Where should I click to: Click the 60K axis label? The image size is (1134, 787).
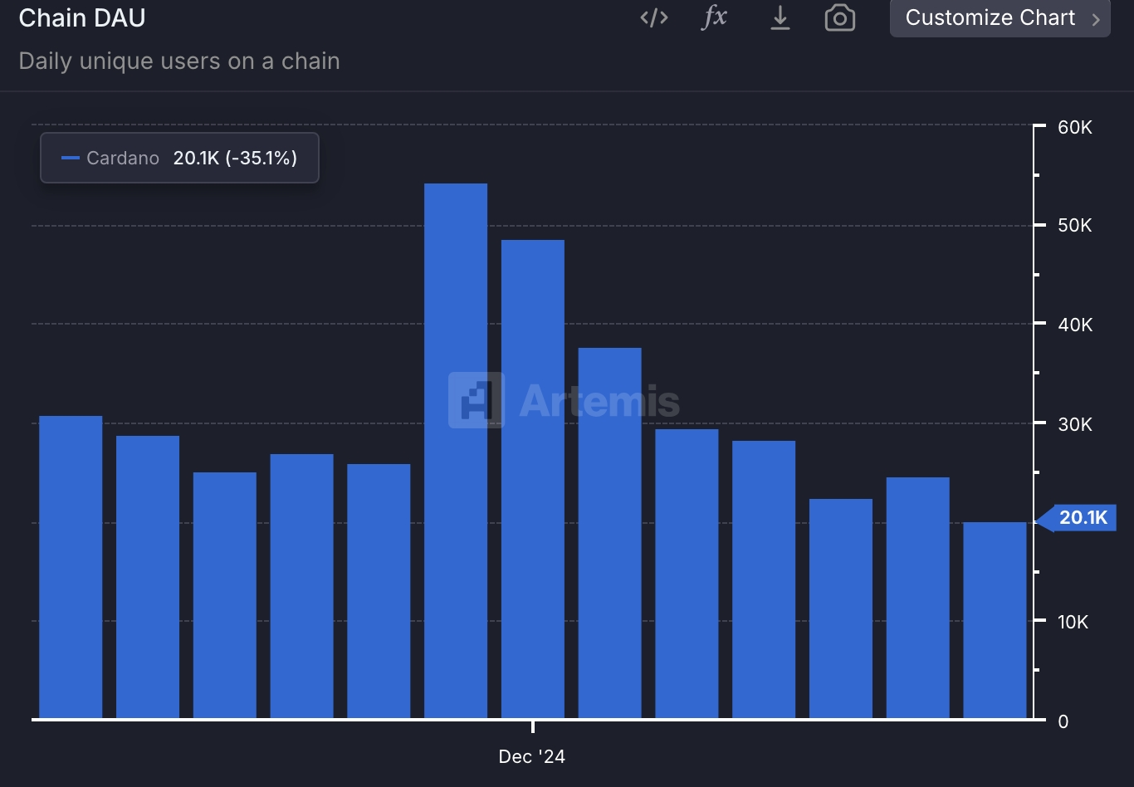[1075, 127]
